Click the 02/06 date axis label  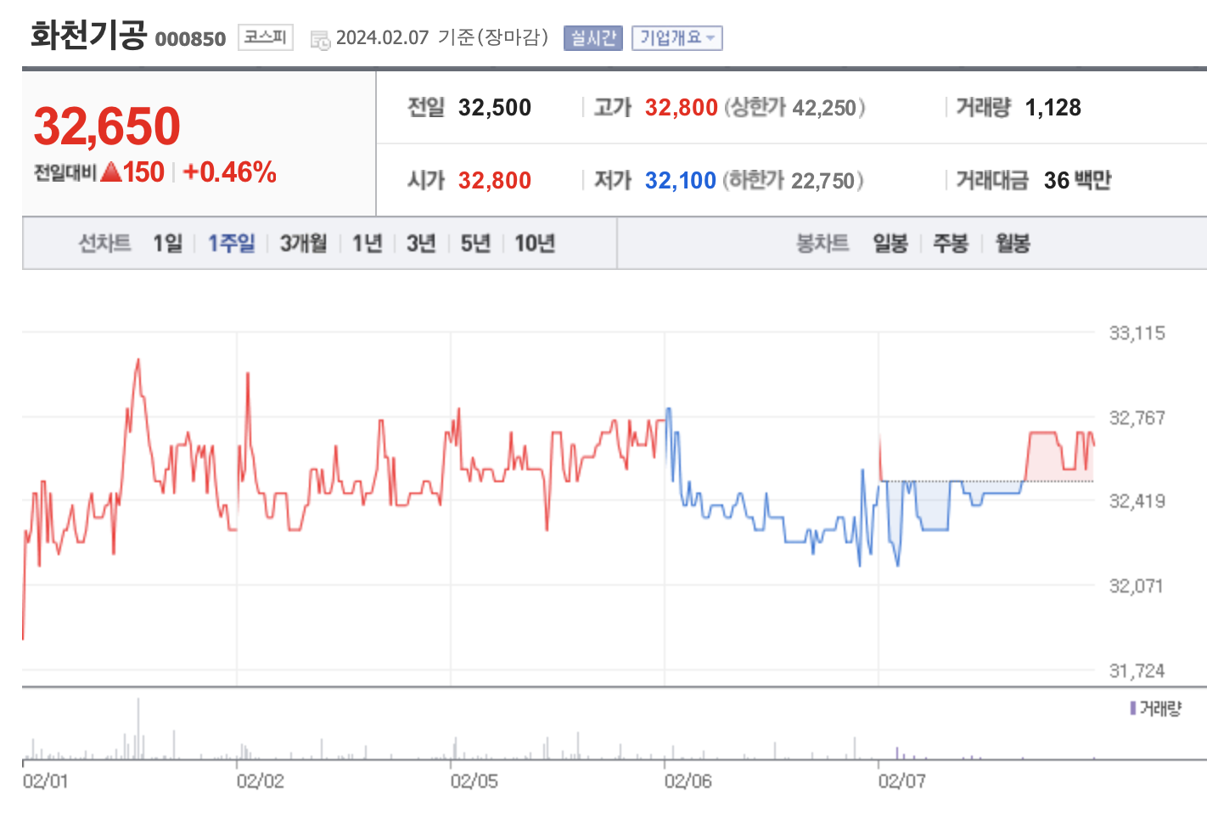tap(688, 781)
